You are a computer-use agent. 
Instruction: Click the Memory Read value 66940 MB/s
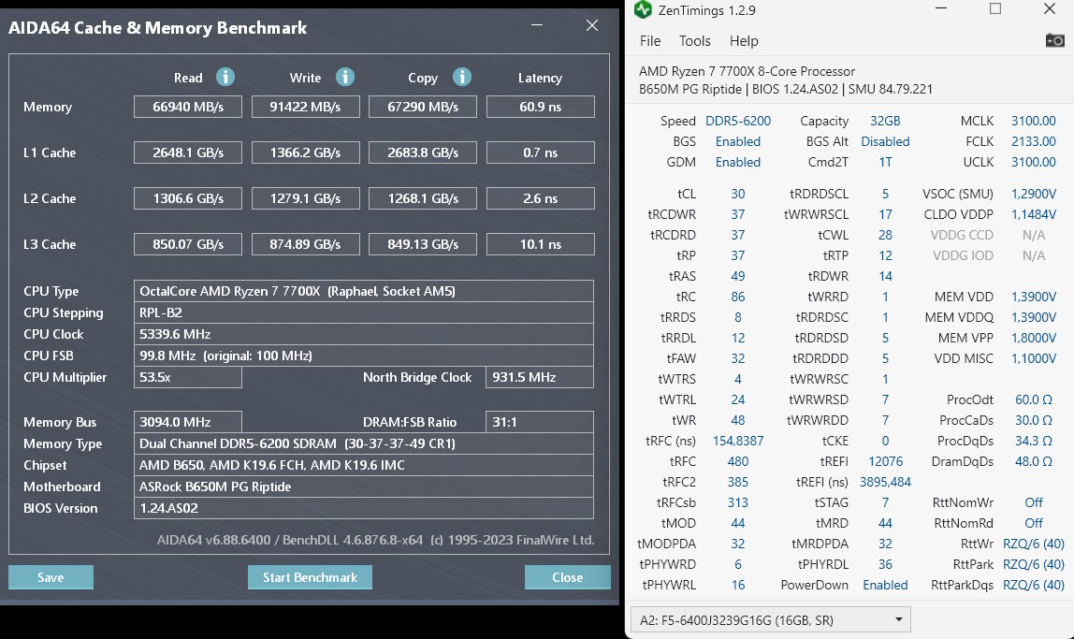[188, 107]
